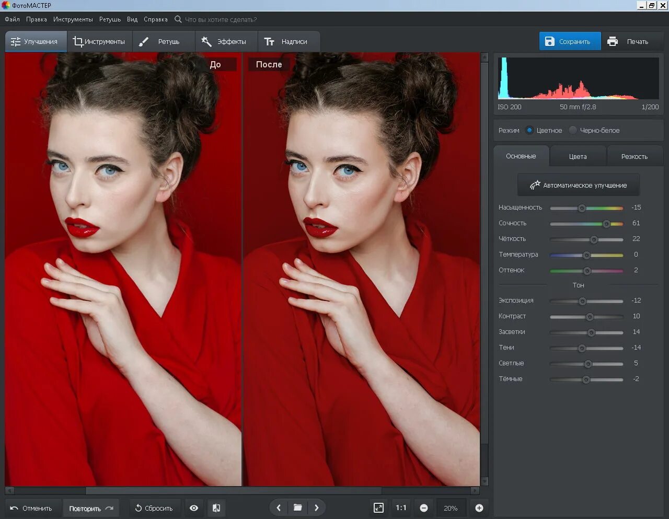
Task: Click the eye preview original icon
Action: coord(194,508)
